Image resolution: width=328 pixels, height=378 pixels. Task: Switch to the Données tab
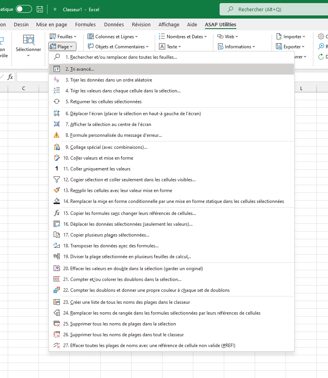coord(114,24)
